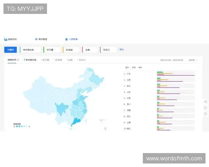Select the 省份 province tab
Viewport: 209px width, 167px height.
pyautogui.click(x=127, y=67)
